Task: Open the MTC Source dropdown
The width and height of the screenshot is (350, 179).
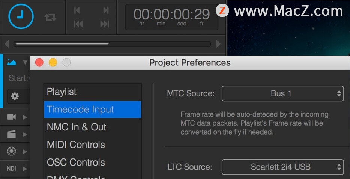Action: point(282,94)
